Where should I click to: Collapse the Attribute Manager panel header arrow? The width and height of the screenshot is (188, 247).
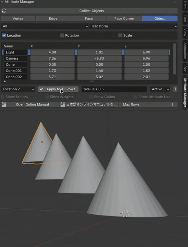coord(2,2)
